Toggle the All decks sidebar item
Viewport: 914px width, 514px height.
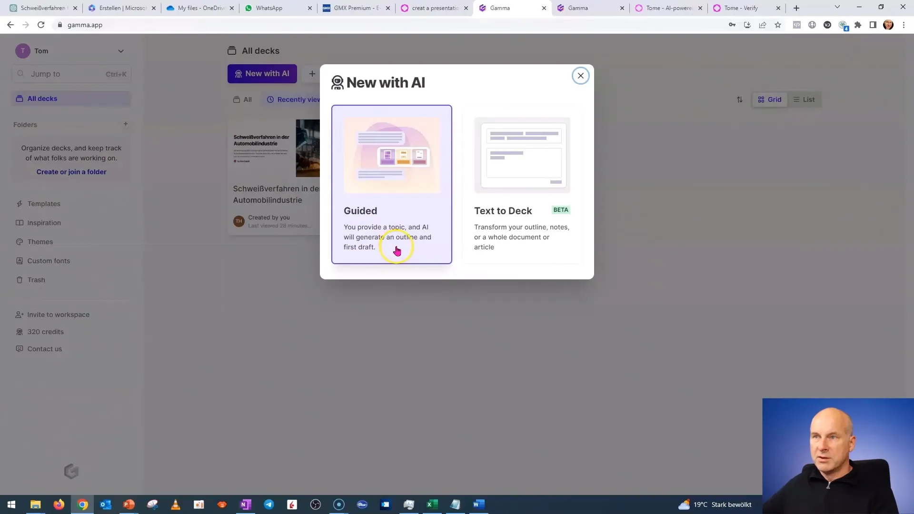41,99
